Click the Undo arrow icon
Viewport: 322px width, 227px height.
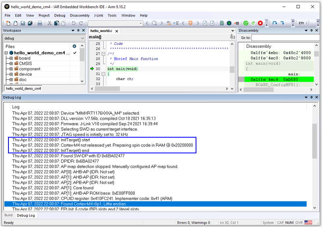tap(74, 23)
